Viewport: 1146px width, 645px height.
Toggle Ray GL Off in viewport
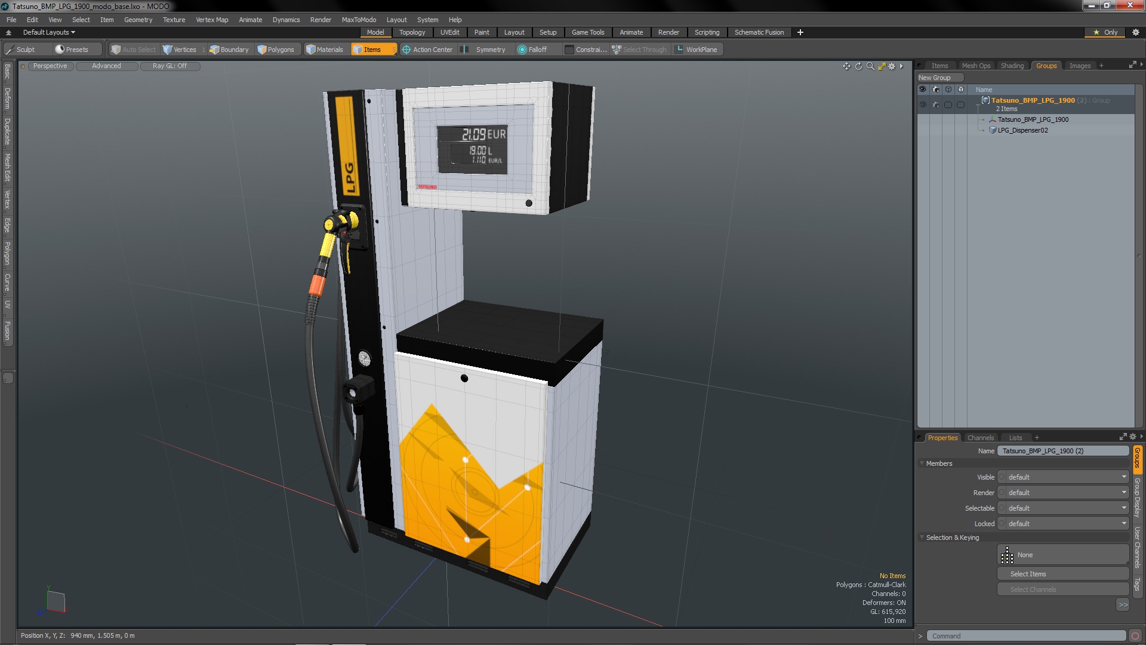coord(170,66)
